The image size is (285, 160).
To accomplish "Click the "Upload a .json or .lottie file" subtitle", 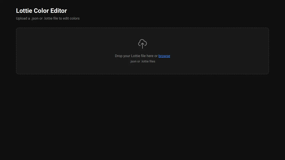I will coord(48,18).
